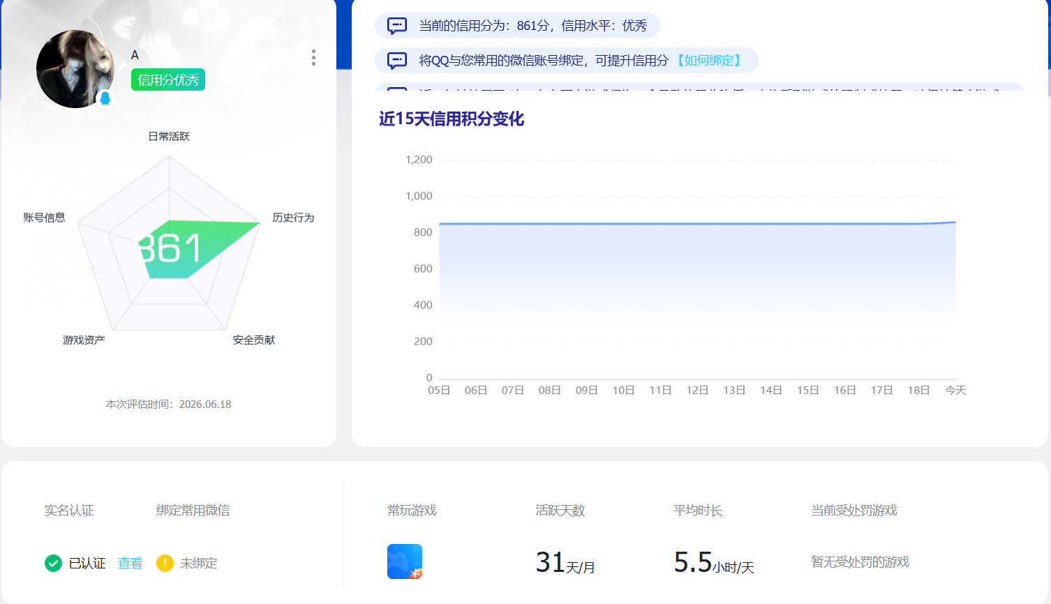Screen dimensions: 1051x604
Task: Click the 1,200 y-axis value
Action: pyautogui.click(x=419, y=160)
